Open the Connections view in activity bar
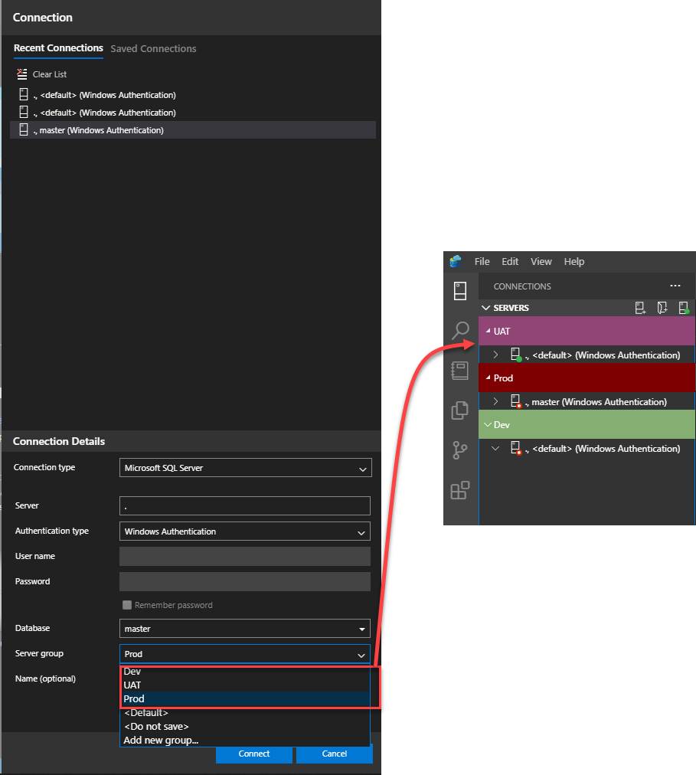696x775 pixels. [460, 291]
